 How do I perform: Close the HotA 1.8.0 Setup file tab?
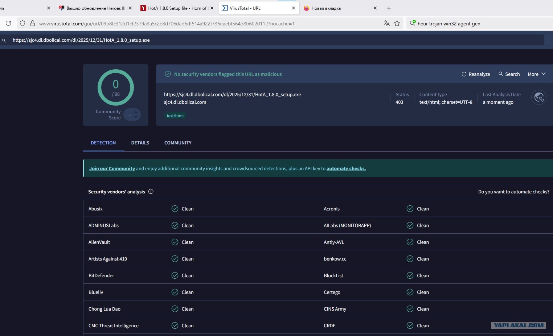212,8
